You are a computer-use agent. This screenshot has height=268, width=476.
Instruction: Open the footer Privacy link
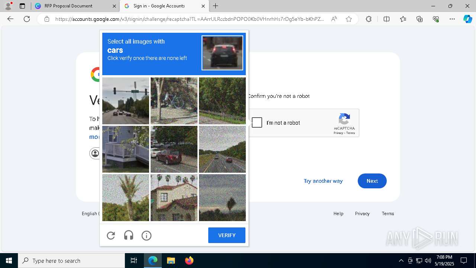[362, 213]
